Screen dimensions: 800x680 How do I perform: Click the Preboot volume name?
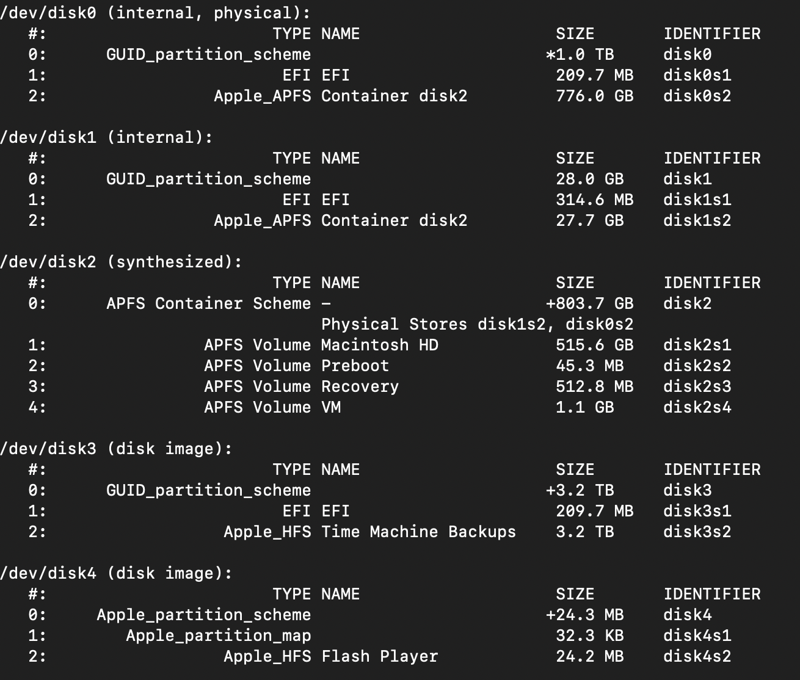[x=355, y=366]
